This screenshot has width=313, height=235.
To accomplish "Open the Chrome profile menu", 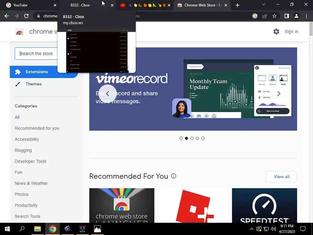I will coord(296,16).
